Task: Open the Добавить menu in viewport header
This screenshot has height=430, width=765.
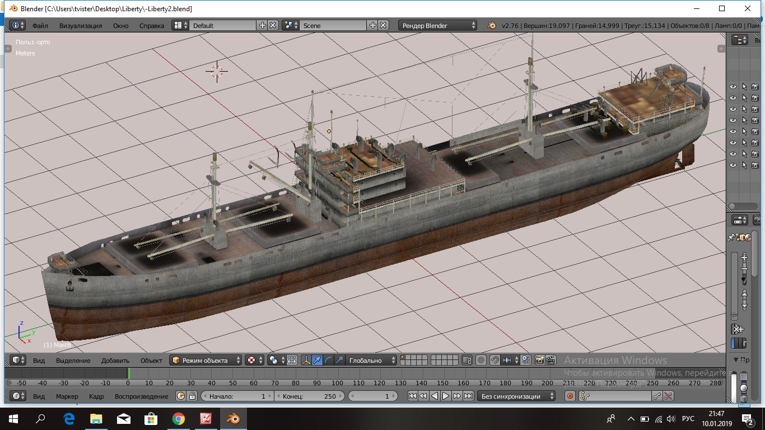Action: click(115, 361)
